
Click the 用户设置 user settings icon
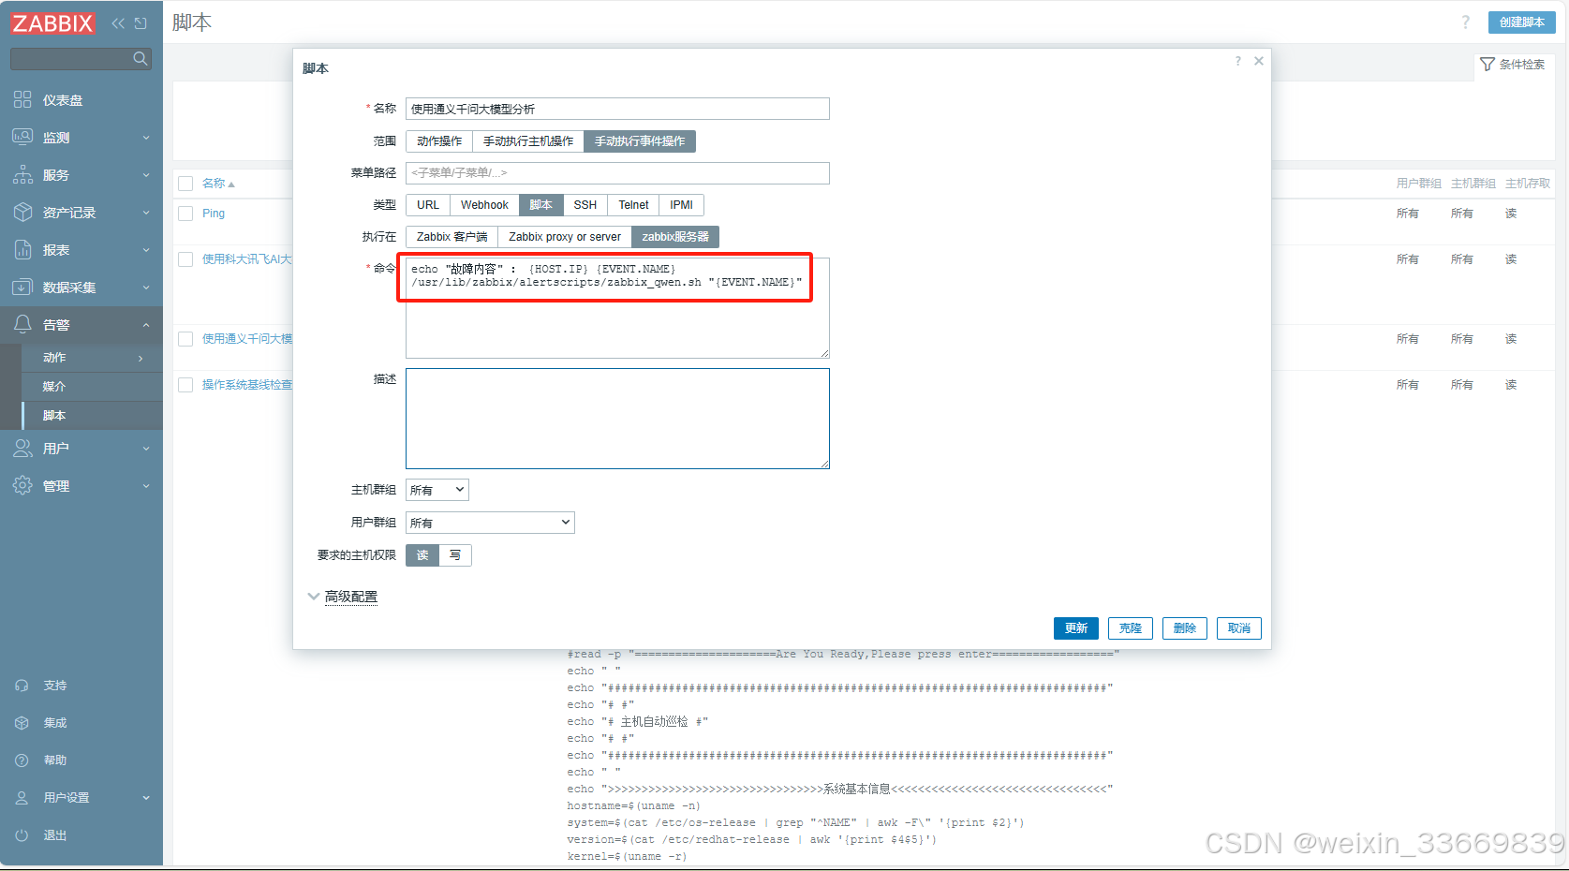pyautogui.click(x=22, y=798)
